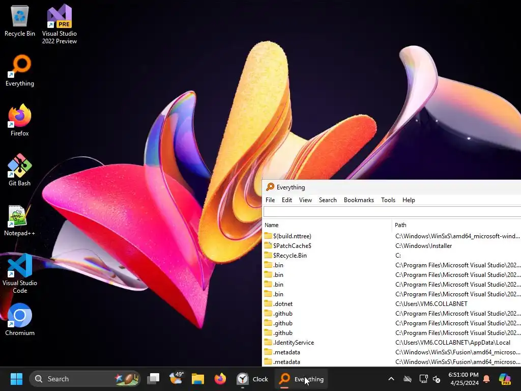Screen dimensions: 521x391
Task: Open the Recycle Bin desktop icon
Action: pyautogui.click(x=20, y=20)
